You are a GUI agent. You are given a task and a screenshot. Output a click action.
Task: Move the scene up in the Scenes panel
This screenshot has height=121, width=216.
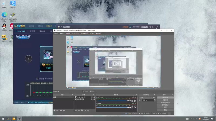coord(61,110)
